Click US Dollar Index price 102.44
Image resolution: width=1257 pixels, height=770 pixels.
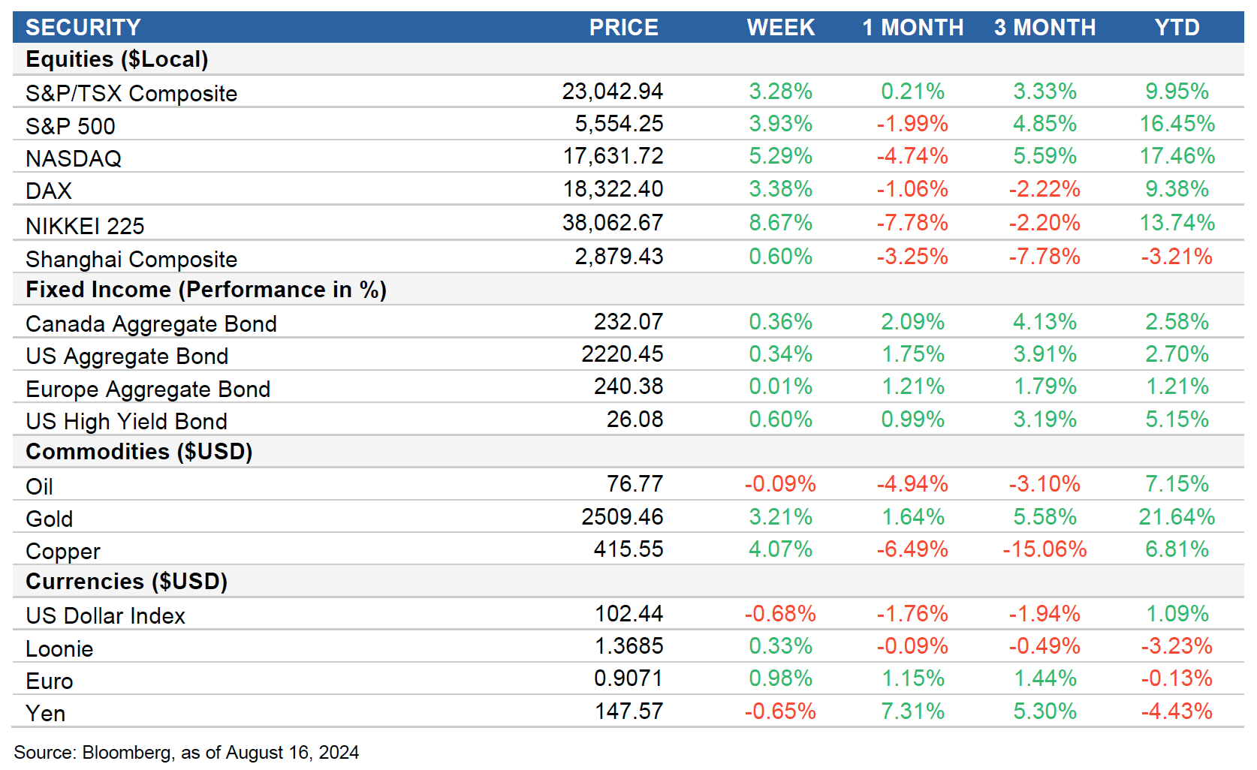[628, 614]
